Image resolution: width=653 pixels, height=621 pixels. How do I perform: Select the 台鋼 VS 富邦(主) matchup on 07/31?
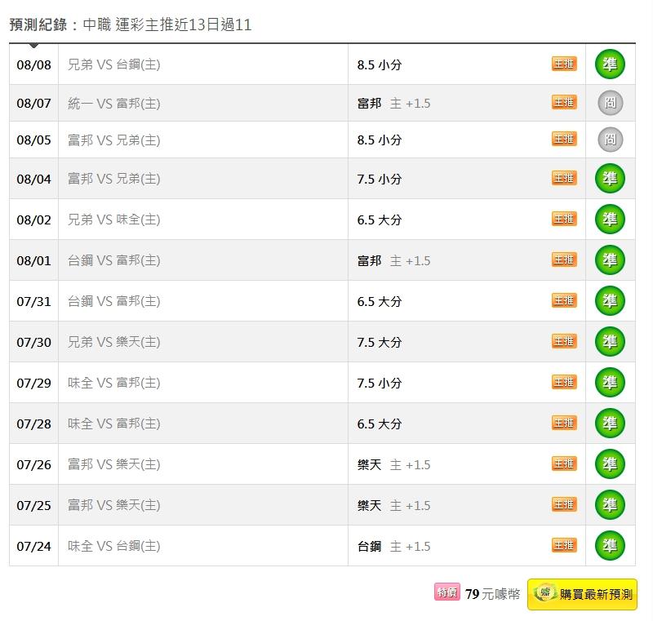pyautogui.click(x=113, y=301)
